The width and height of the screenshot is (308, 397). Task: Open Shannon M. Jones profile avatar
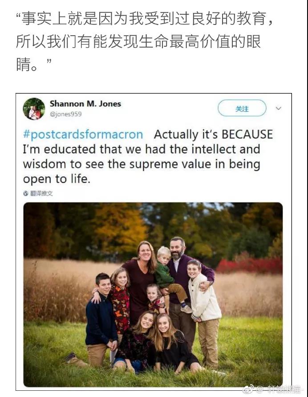(x=34, y=109)
